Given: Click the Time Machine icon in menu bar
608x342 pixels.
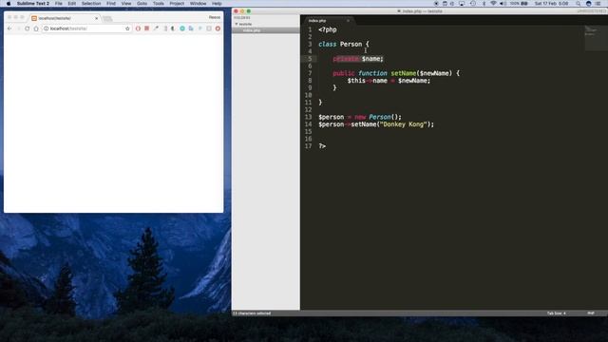Looking at the screenshot, I should tap(473, 4).
